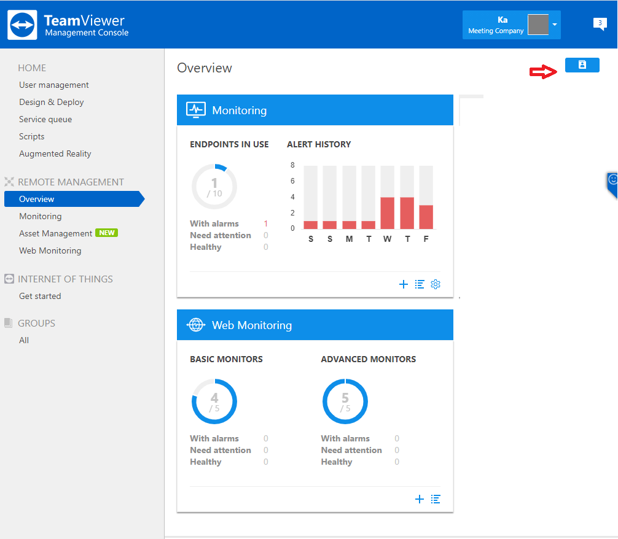
Task: Click the blue contact card button
Action: point(582,65)
